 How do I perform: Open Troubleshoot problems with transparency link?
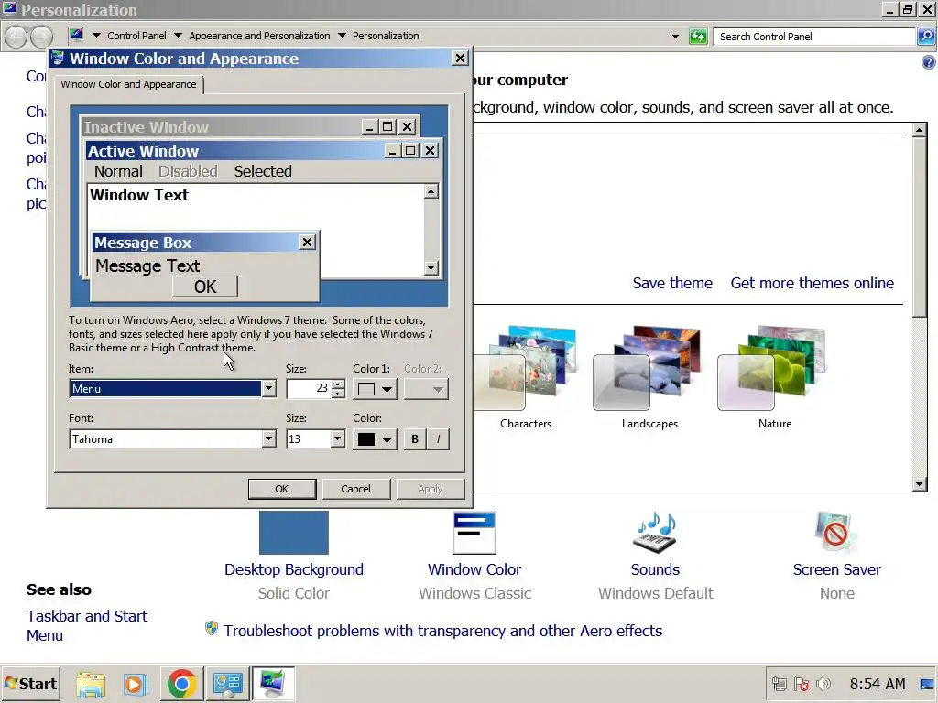pos(442,631)
